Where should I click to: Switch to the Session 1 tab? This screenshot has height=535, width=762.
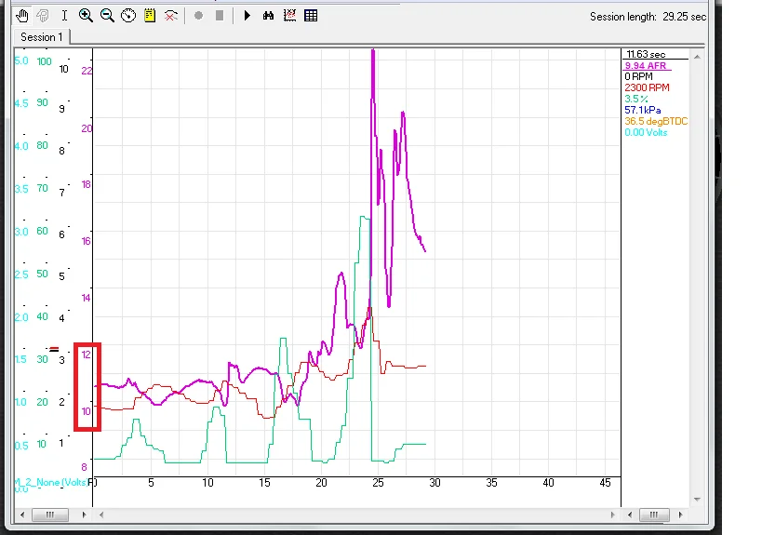[x=42, y=37]
